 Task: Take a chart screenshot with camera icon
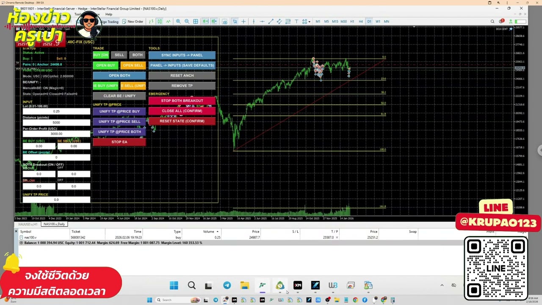[225, 22]
